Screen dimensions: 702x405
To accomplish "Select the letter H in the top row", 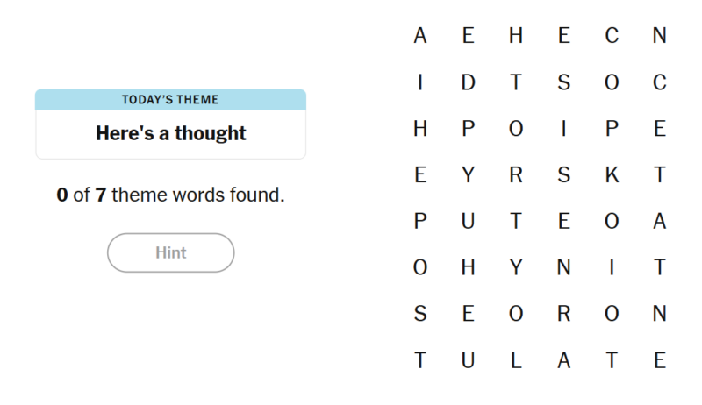I will tap(516, 36).
